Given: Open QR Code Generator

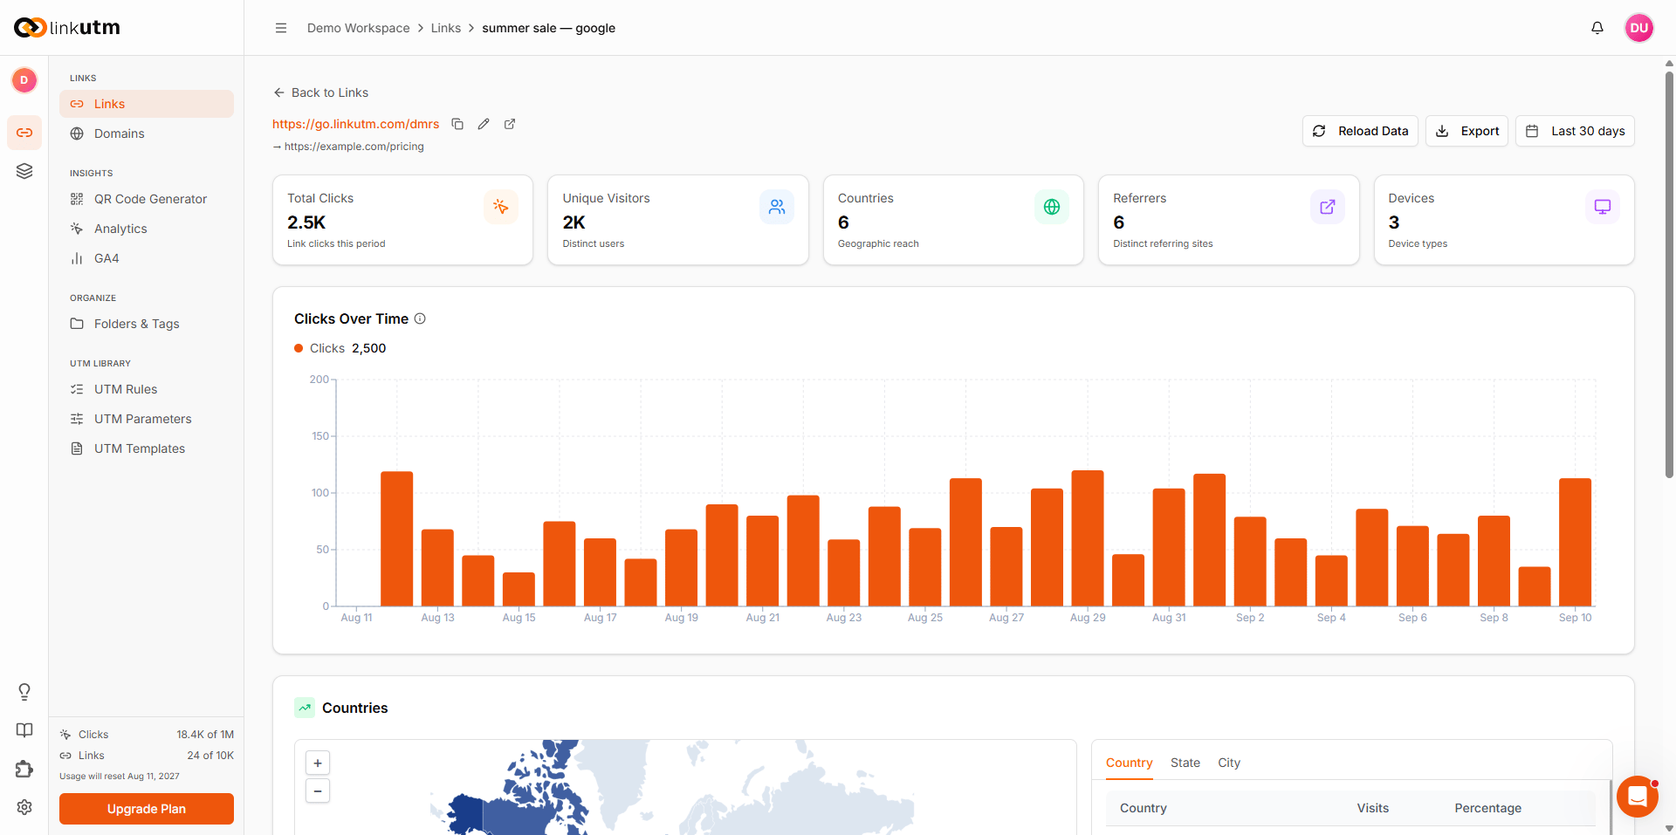Looking at the screenshot, I should (147, 199).
